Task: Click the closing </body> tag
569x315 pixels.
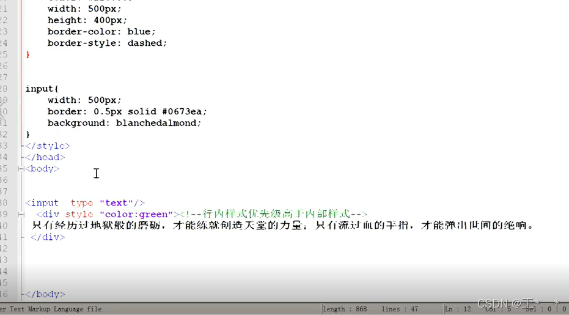Action: 45,294
